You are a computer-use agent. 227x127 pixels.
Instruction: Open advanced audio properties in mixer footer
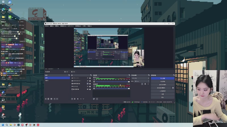point(94,99)
